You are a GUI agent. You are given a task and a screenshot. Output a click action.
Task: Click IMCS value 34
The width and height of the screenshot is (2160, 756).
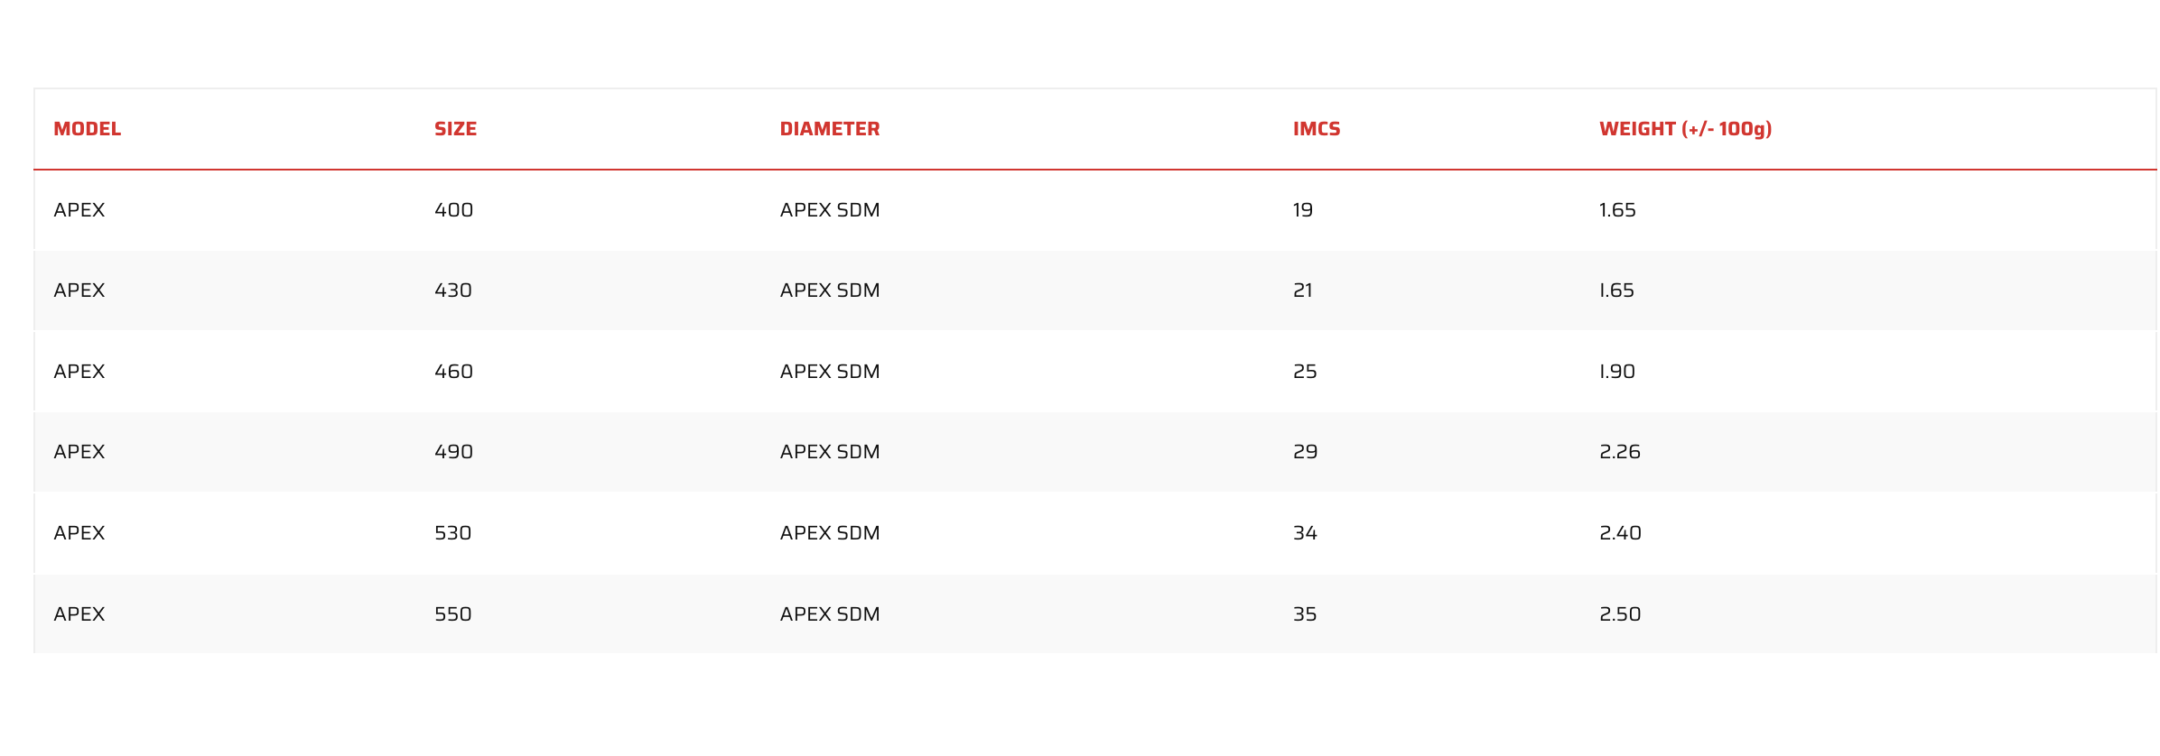click(x=1305, y=533)
